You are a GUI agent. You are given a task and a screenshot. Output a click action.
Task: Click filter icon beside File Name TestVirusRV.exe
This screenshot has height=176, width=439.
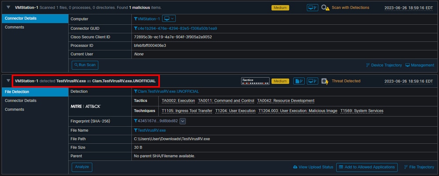click(136, 130)
